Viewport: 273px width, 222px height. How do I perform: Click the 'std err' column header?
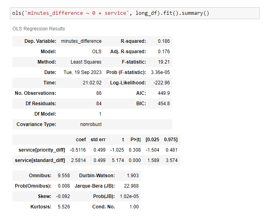click(x=98, y=140)
